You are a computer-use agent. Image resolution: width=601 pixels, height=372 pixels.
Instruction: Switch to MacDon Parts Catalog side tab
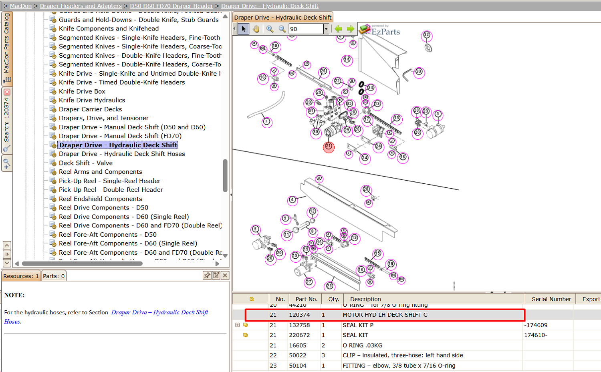7,48
